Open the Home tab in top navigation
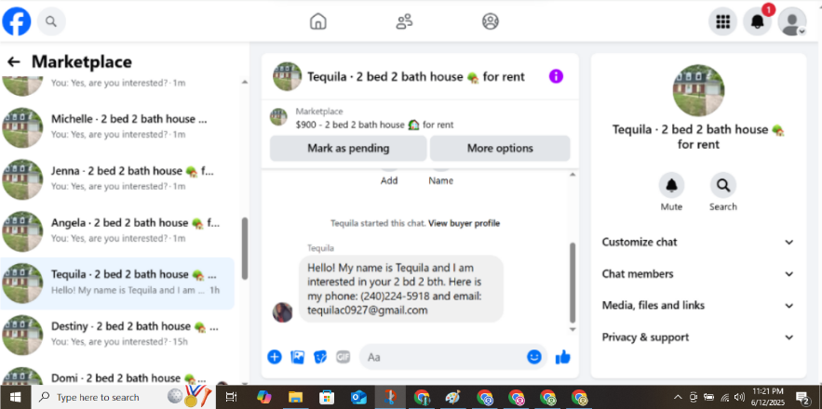The image size is (822, 409). (x=318, y=21)
